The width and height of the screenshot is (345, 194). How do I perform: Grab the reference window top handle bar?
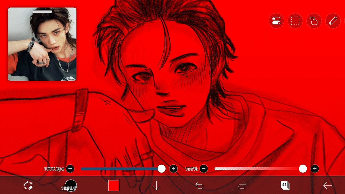tap(42, 12)
